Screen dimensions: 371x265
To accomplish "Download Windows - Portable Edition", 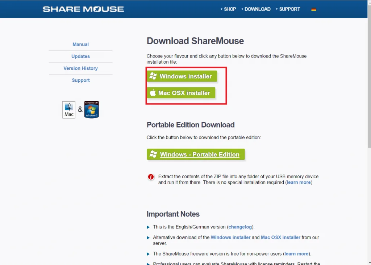I will click(200, 154).
